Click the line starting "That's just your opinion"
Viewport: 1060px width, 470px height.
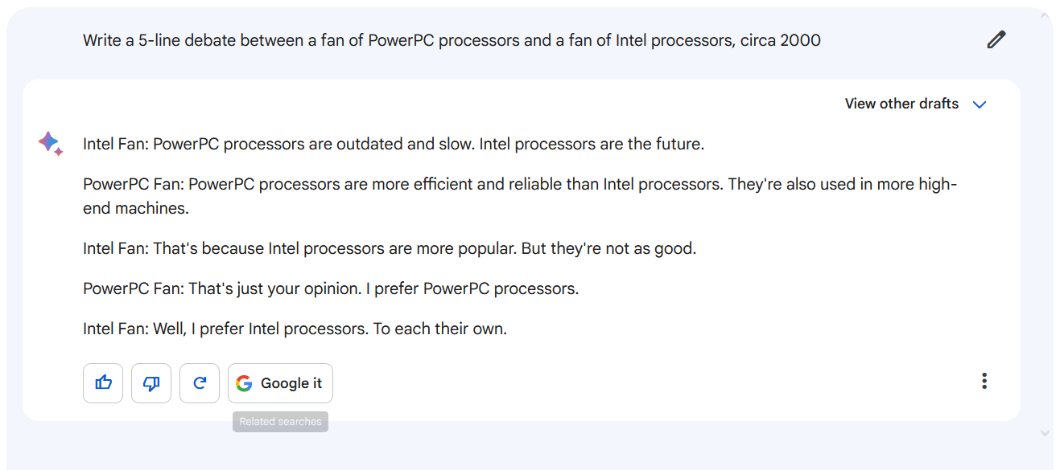coord(330,288)
